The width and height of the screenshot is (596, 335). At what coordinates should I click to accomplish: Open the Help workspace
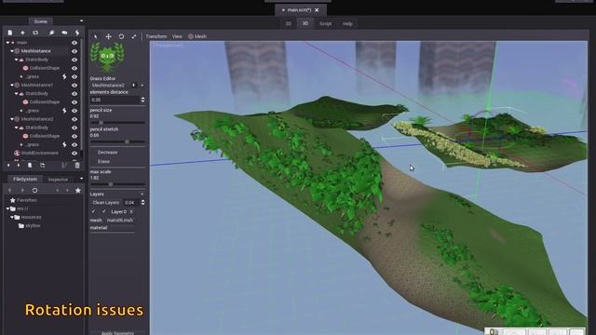pyautogui.click(x=347, y=23)
